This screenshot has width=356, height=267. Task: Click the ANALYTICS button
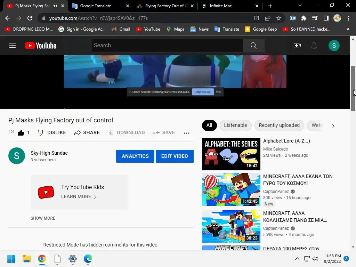135,156
